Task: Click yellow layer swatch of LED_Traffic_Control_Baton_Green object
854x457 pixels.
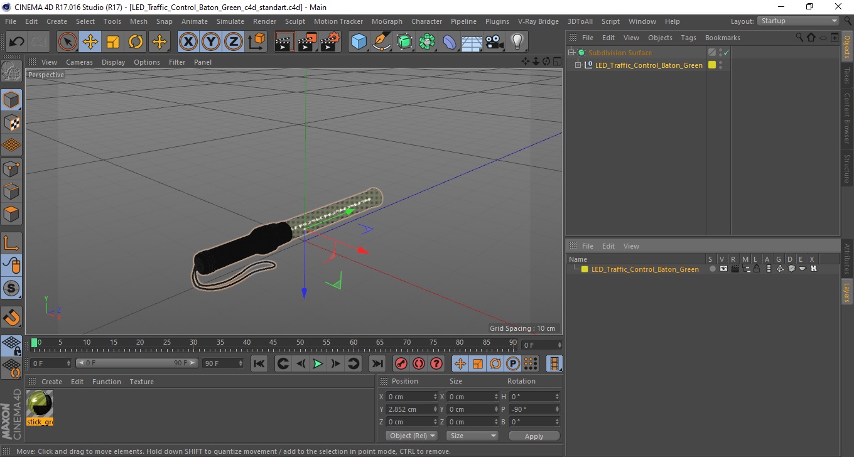Action: (x=712, y=65)
